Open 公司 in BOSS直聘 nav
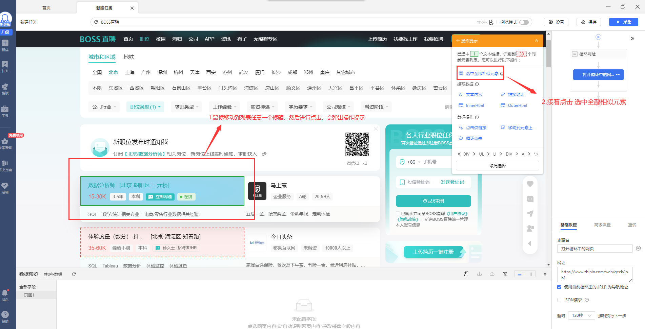 193,39
